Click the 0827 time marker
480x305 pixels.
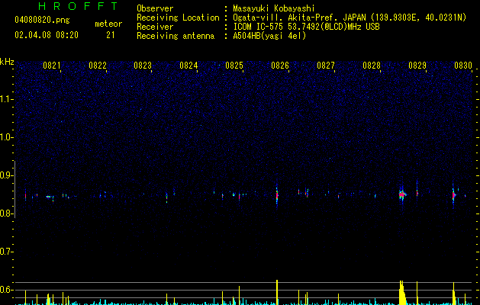326,66
